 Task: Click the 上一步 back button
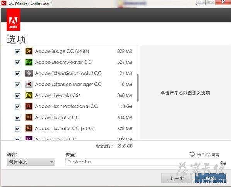point(176,178)
